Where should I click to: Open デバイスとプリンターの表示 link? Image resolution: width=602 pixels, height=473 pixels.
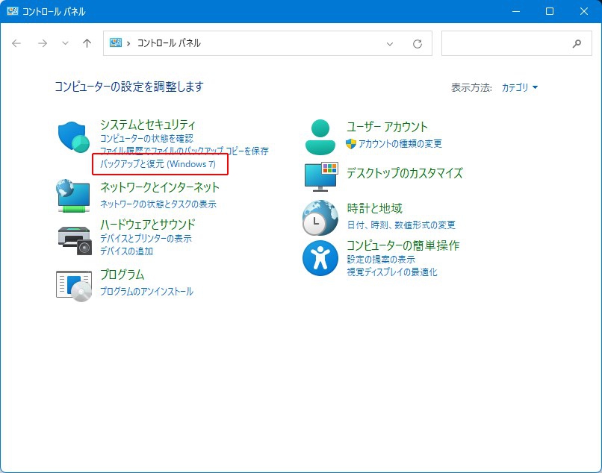[x=146, y=239]
